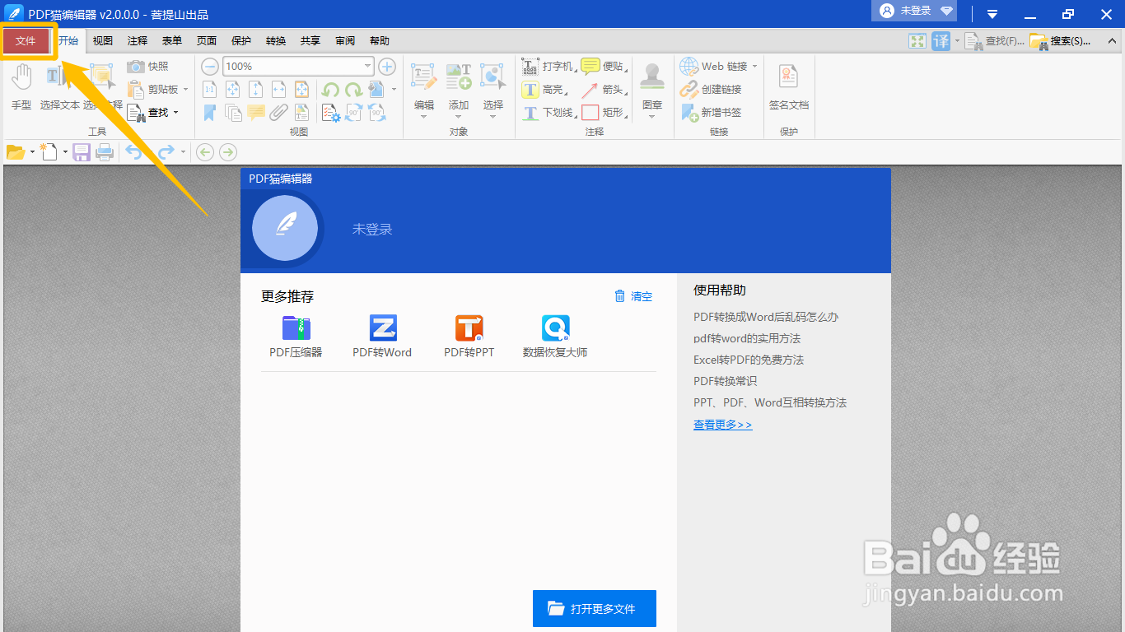Launch PDF转Word recommendation
Image resolution: width=1125 pixels, height=632 pixels.
(x=382, y=337)
